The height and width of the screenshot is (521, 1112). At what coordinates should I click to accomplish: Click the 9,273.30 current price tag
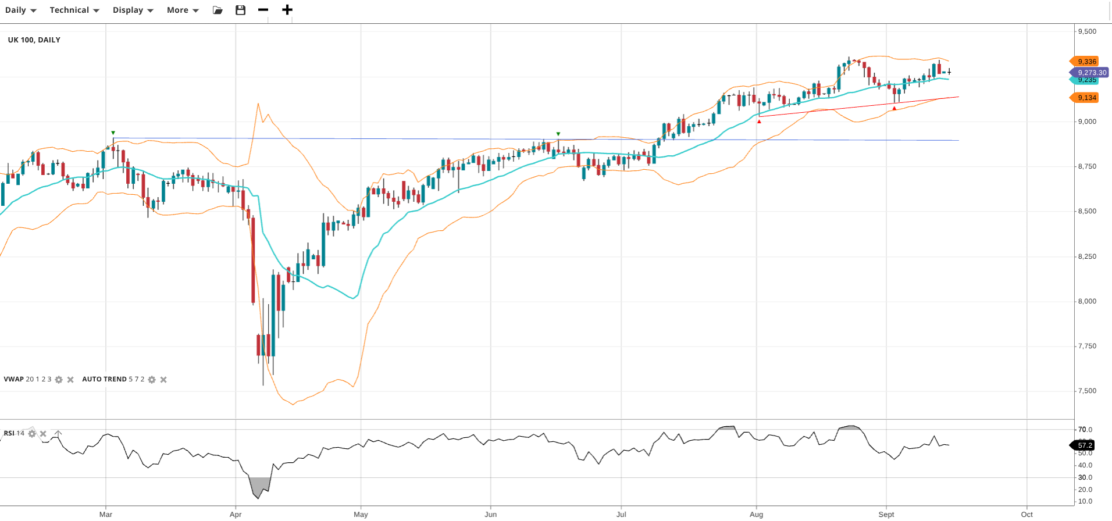1091,73
